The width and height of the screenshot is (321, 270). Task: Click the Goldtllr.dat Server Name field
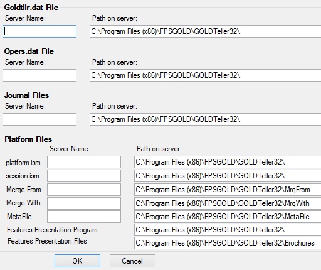point(39,31)
